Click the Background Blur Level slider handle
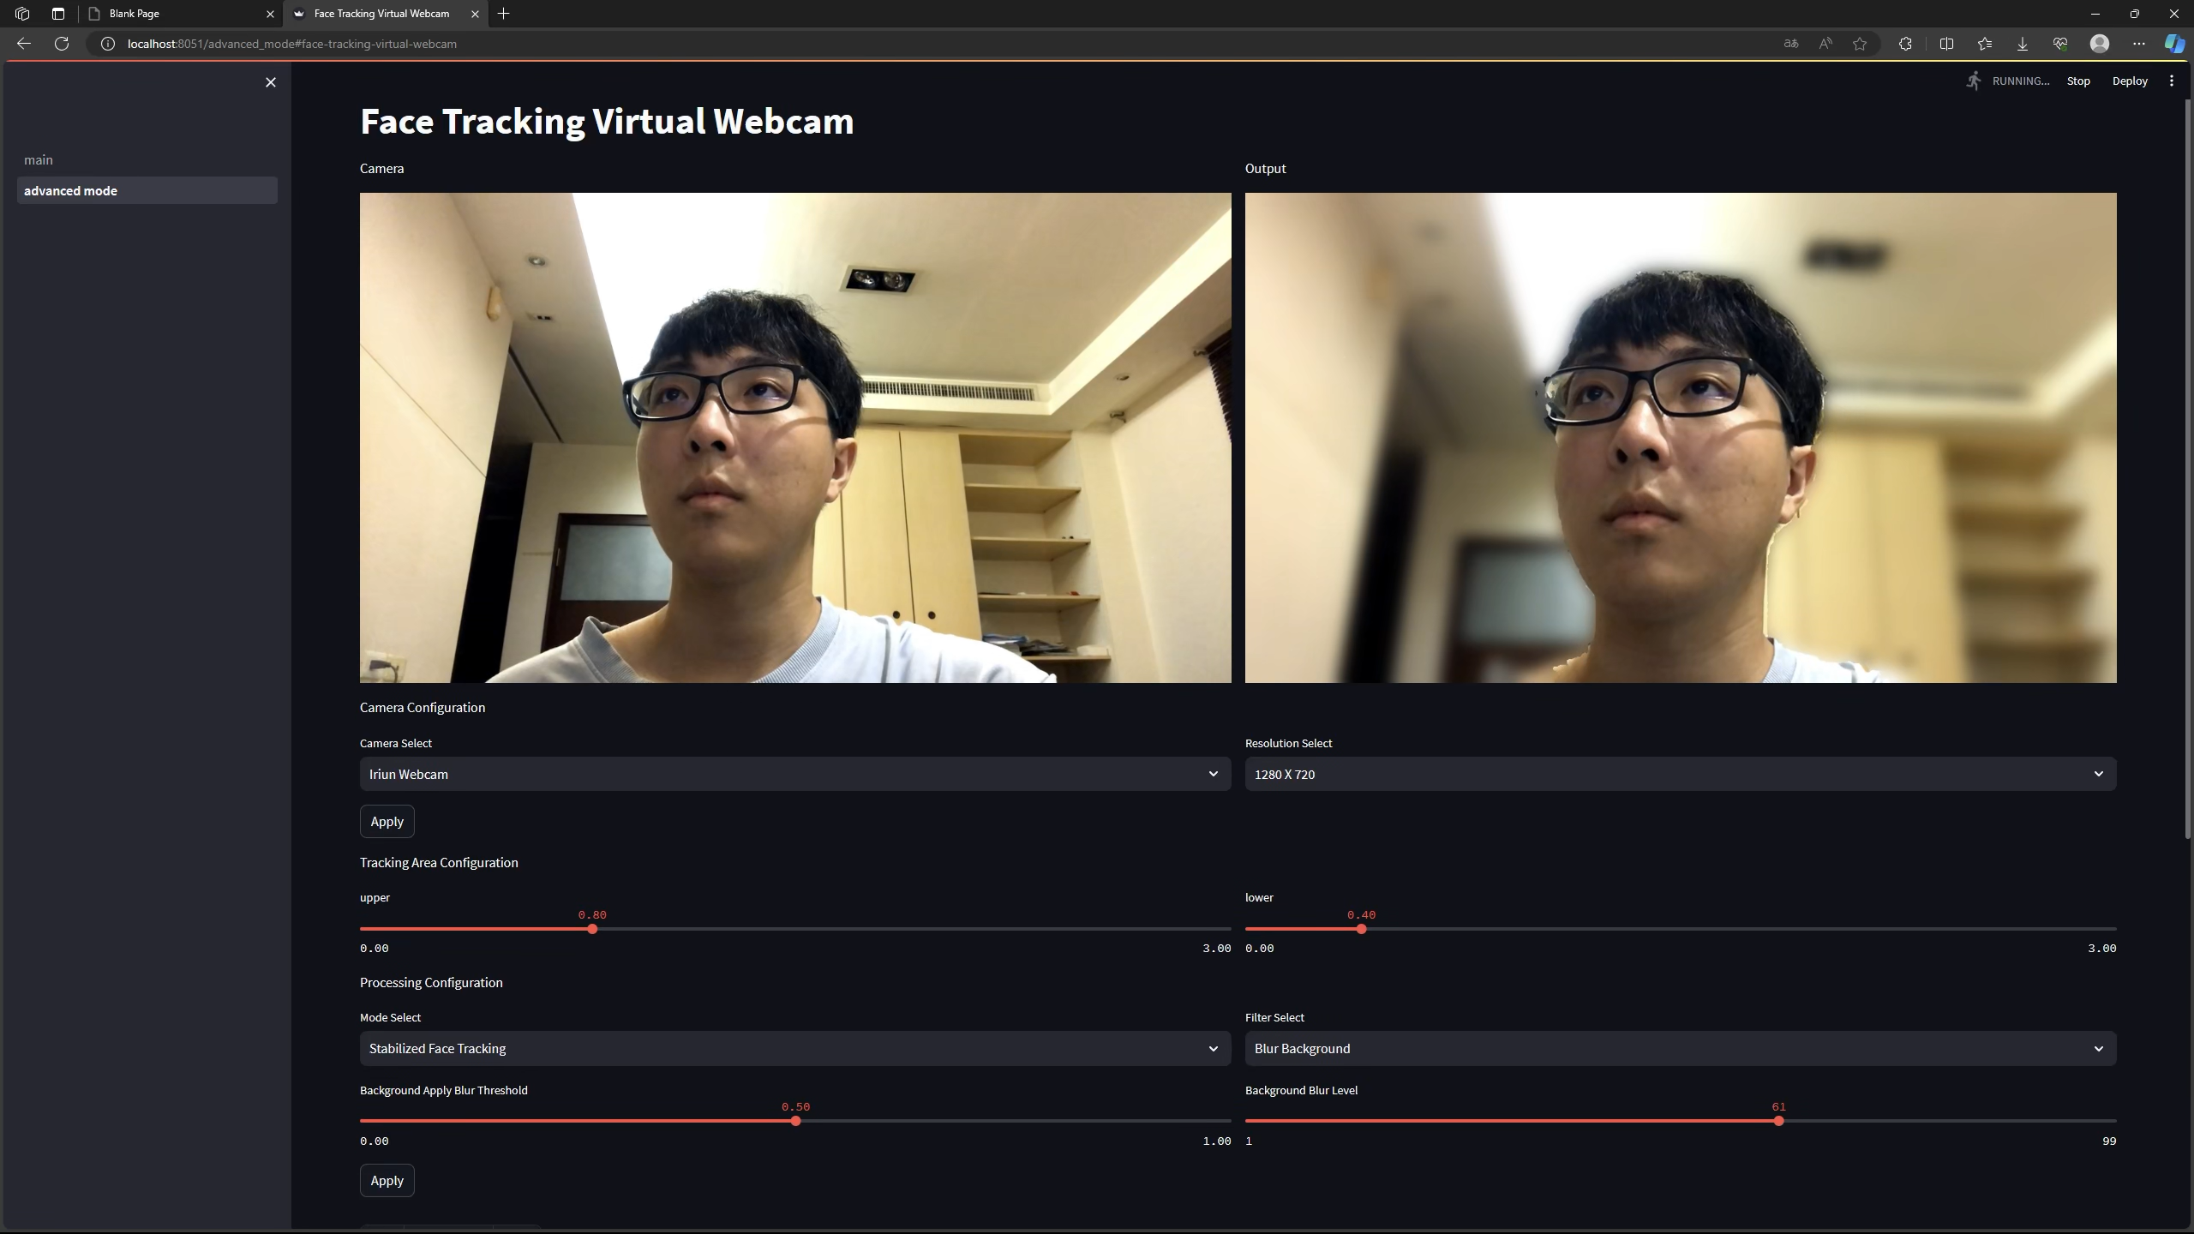 [x=1778, y=1121]
